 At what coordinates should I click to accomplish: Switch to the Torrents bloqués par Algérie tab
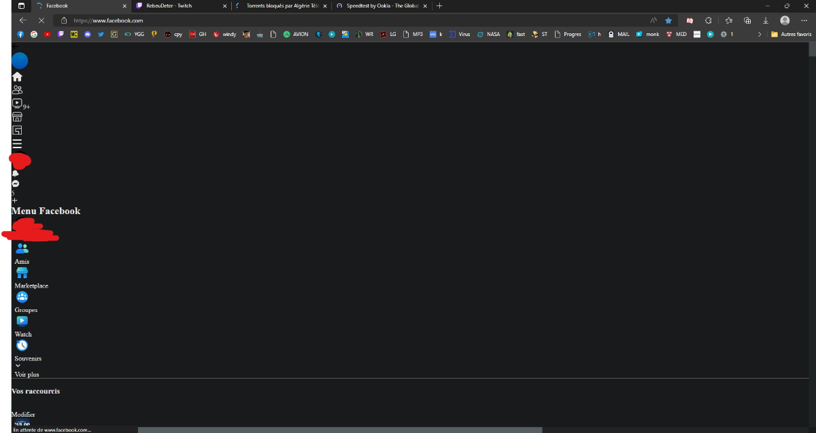(x=280, y=5)
